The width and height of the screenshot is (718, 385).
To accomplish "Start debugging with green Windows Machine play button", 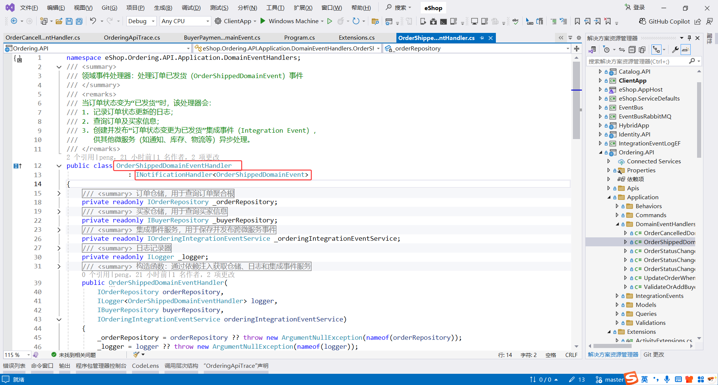I will click(x=263, y=21).
